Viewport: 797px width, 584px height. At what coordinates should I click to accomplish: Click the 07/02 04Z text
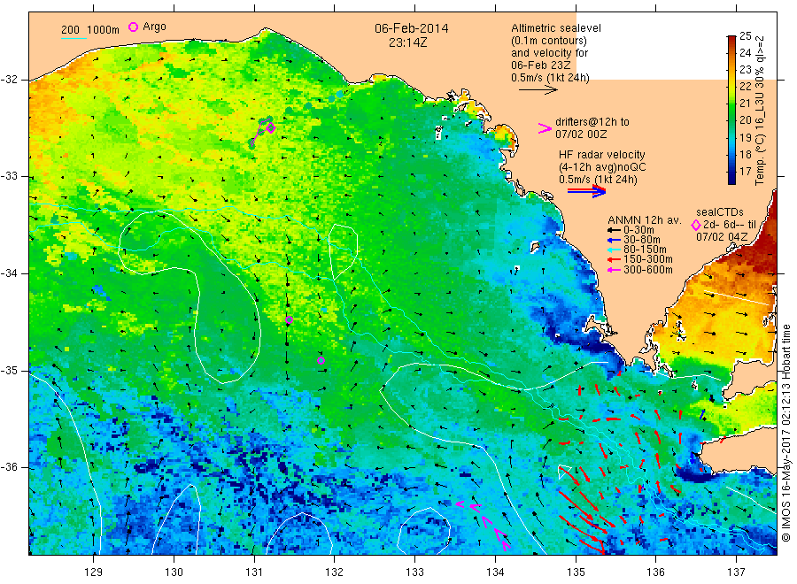click(x=722, y=237)
